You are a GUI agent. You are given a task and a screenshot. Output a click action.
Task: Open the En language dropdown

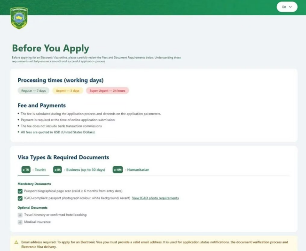(x=287, y=7)
